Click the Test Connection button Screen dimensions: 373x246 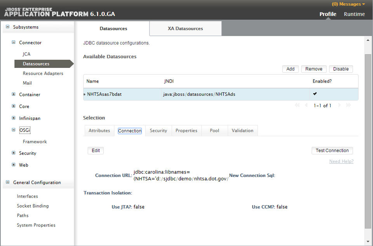coord(332,151)
